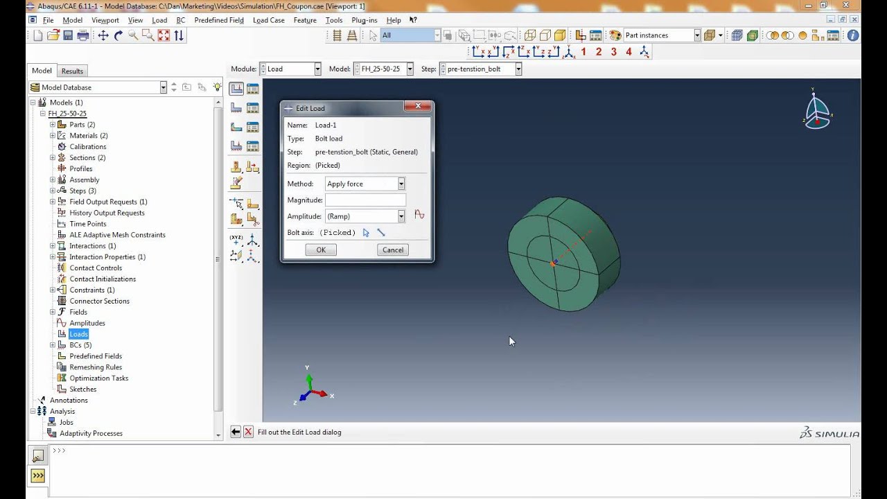Viewport: 887px width, 499px height.
Task: Click Cancel in Edit Load dialog
Action: [x=393, y=250]
